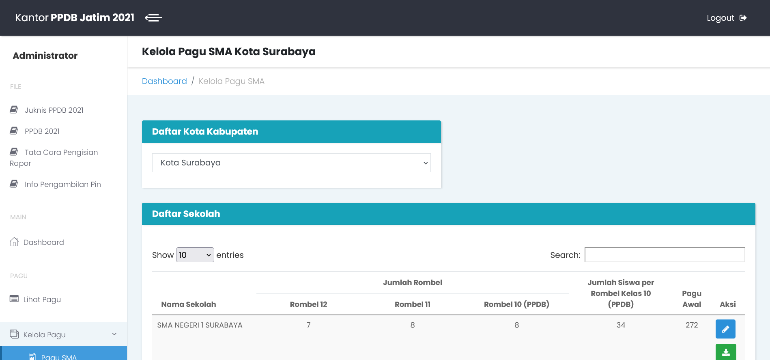Click the Kelola Pagu sidebar icon
The image size is (770, 360).
point(14,334)
